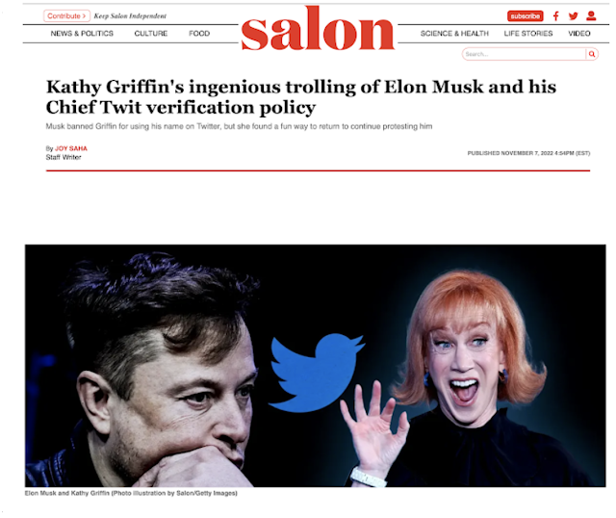Click the Keep Salon Independent text
Screen dimensions: 616x518
130,16
